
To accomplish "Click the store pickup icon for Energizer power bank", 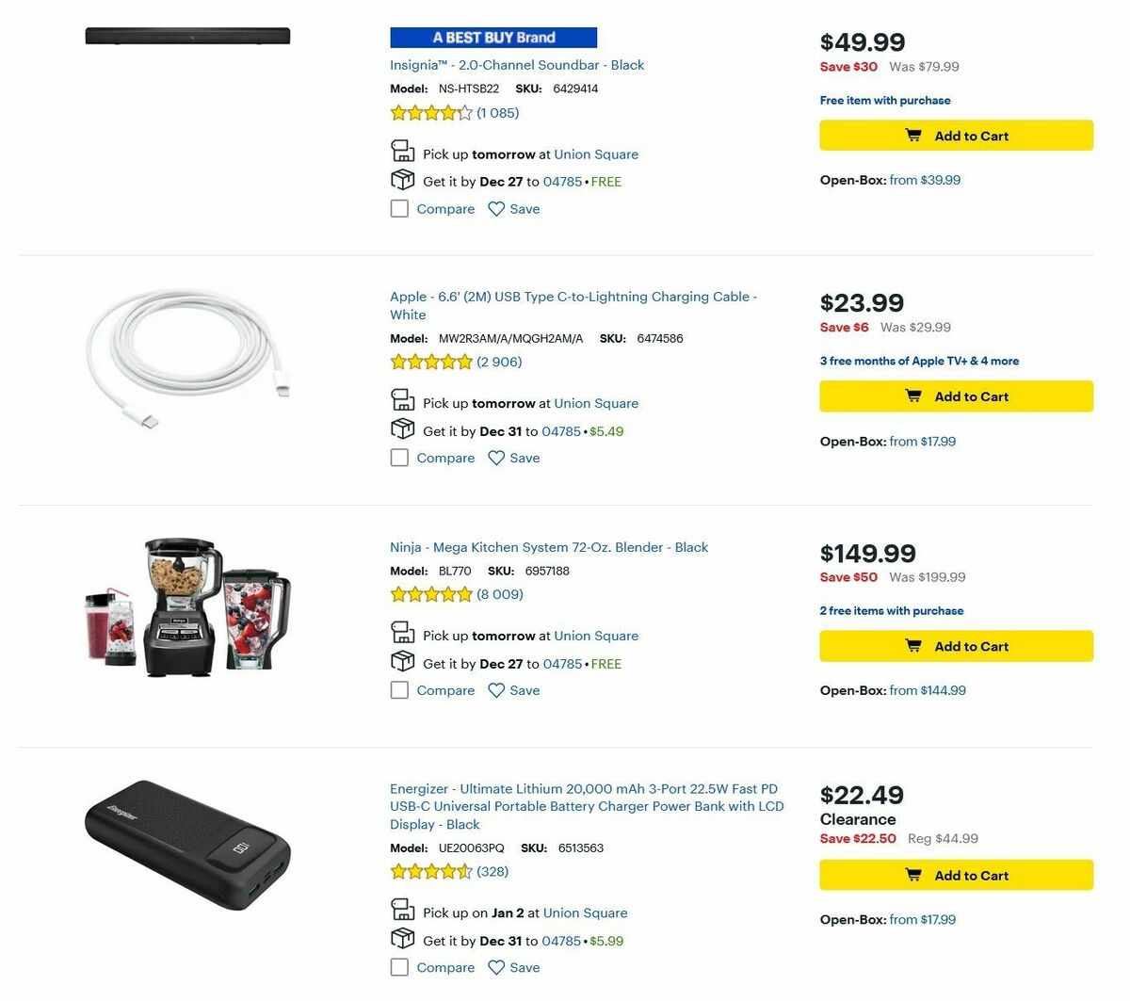I will (402, 910).
